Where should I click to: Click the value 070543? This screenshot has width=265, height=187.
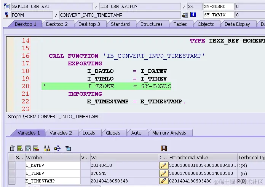99,173
